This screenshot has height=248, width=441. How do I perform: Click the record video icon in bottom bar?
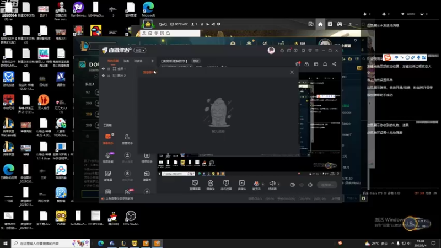(293, 185)
